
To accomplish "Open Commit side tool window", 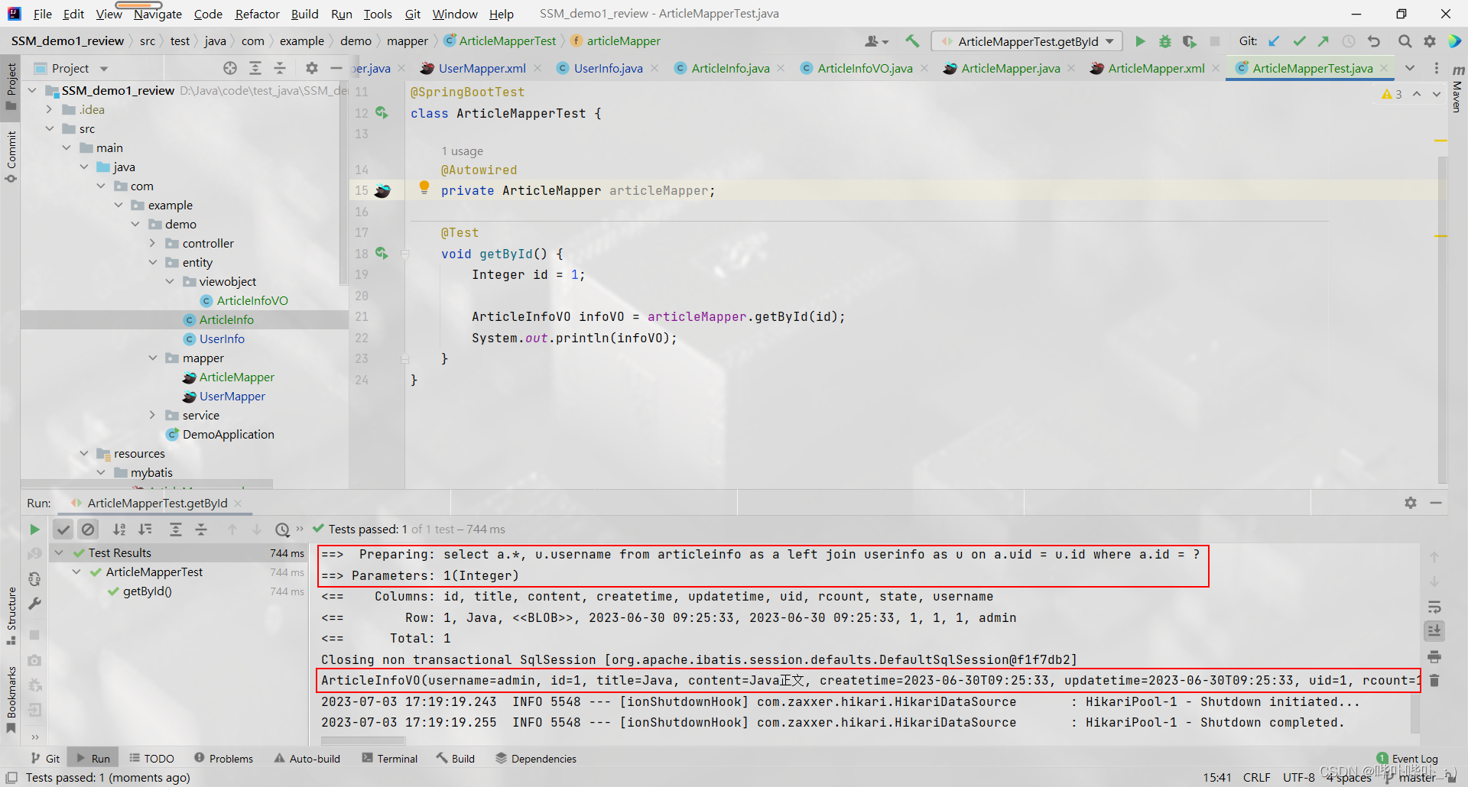I will click(x=11, y=157).
